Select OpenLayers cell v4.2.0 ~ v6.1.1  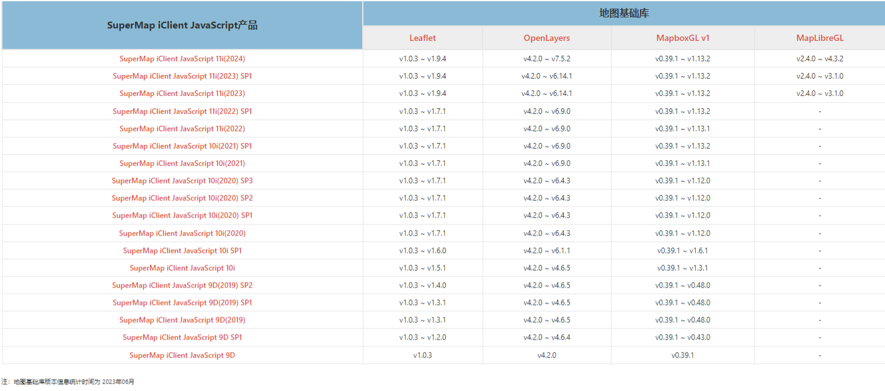(x=546, y=251)
